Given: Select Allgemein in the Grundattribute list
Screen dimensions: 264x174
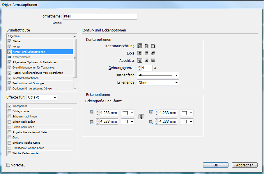Looking at the screenshot, I should 23,36.
